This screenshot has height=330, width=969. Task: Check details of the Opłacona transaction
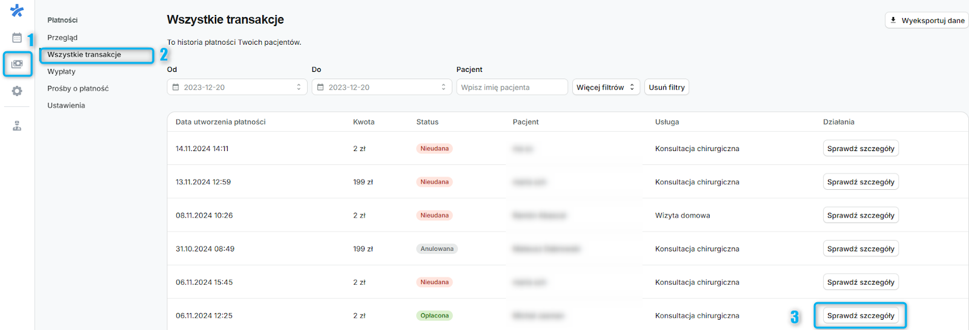[860, 315]
